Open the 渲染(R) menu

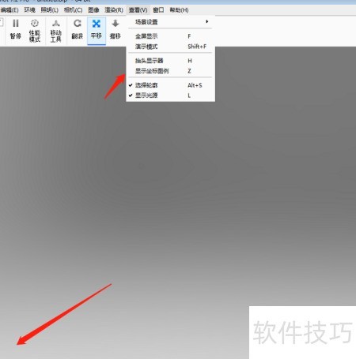(x=114, y=10)
